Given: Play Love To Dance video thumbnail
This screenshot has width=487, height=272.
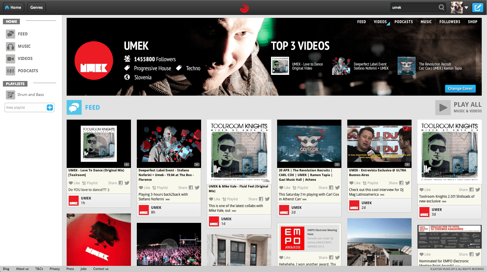Looking at the screenshot, I should point(99,144).
